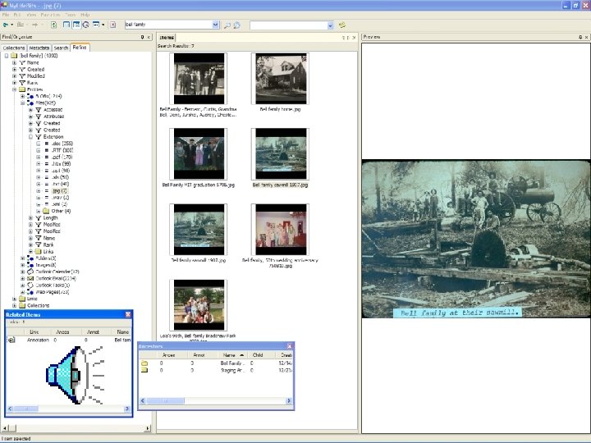This screenshot has width=591, height=443.
Task: Select the Bell family home.jpg thumbnail
Action: pyautogui.click(x=280, y=80)
